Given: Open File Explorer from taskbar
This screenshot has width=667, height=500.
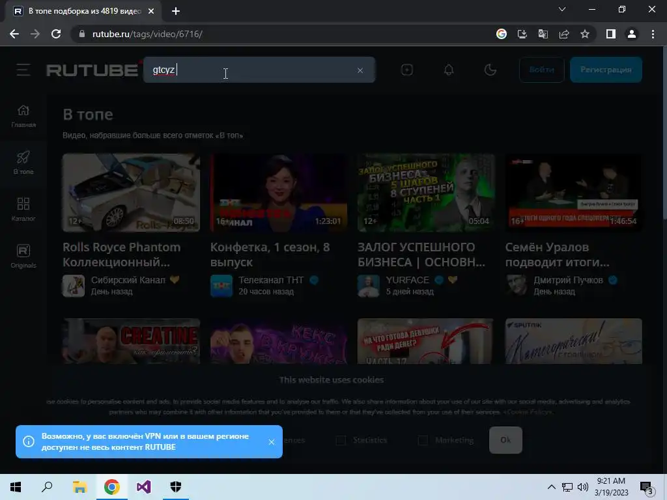Looking at the screenshot, I should 79,487.
